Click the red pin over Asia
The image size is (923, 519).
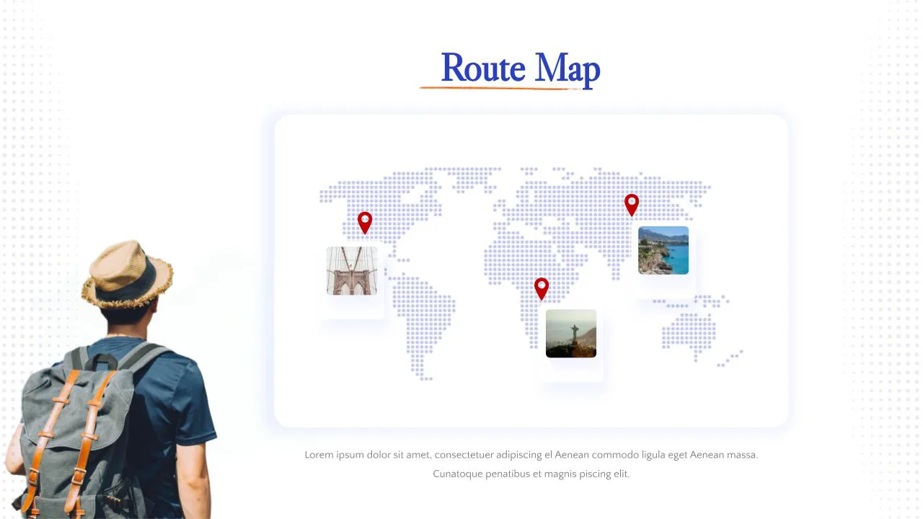632,205
